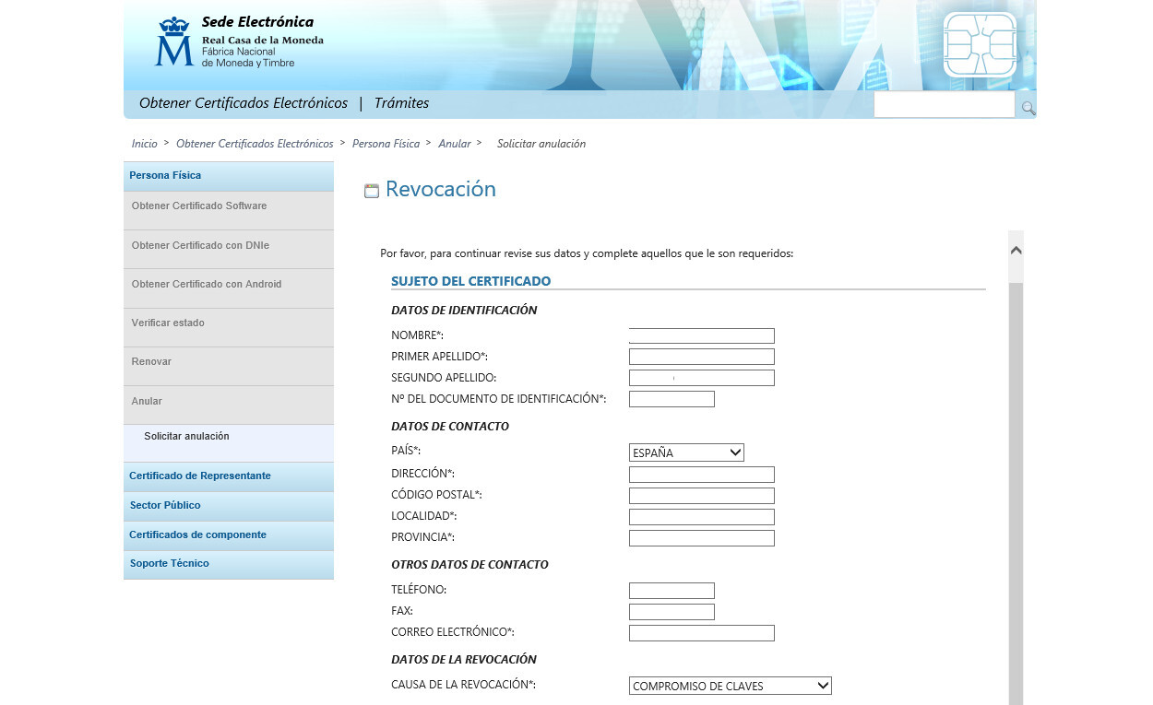
Task: Open Obtener Certificados Electrónicos menu
Action: tap(244, 103)
